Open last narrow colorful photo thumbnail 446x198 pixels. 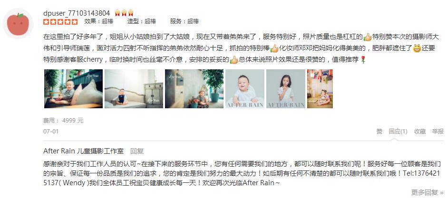pyautogui.click(x=320, y=89)
